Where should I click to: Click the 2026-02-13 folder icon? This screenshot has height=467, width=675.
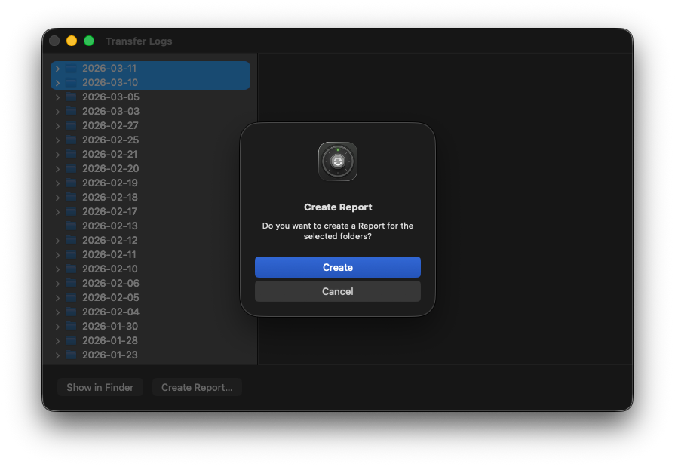tap(71, 226)
